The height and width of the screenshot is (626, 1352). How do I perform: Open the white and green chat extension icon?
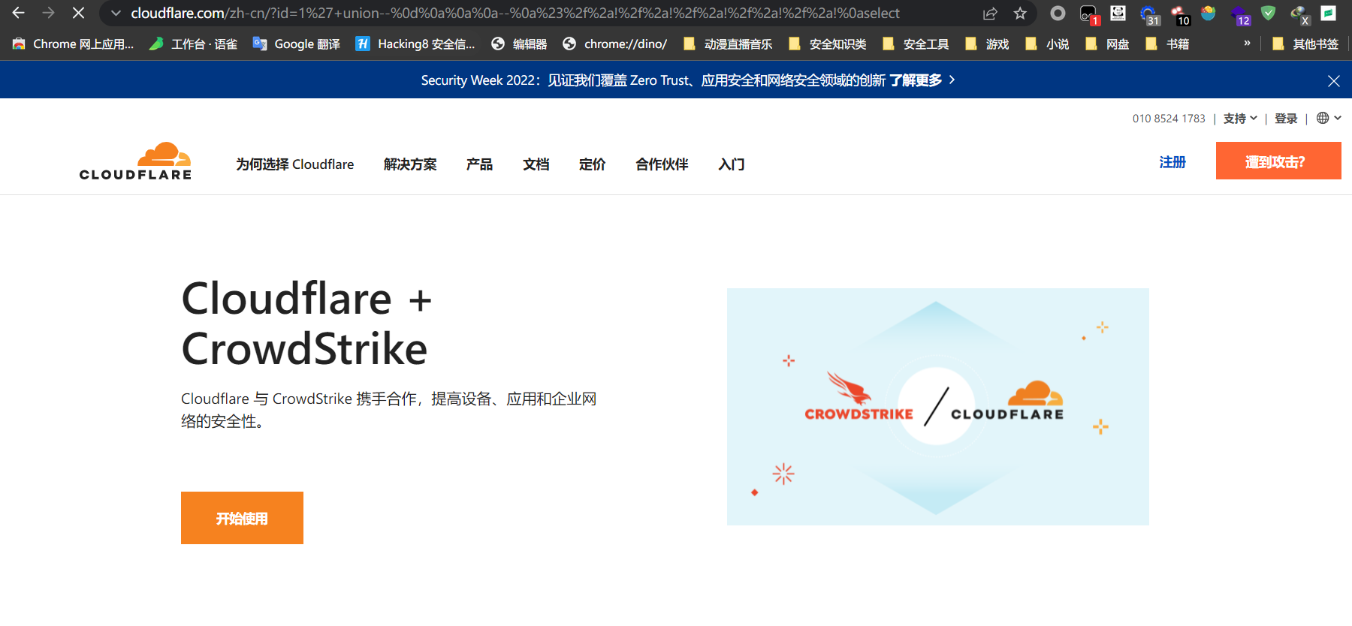1329,13
